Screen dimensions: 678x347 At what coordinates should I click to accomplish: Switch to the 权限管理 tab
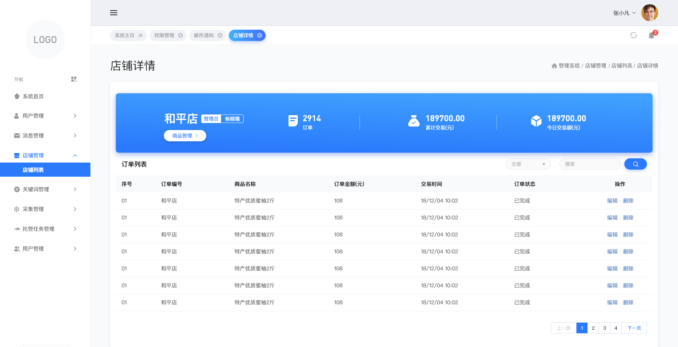[168, 35]
